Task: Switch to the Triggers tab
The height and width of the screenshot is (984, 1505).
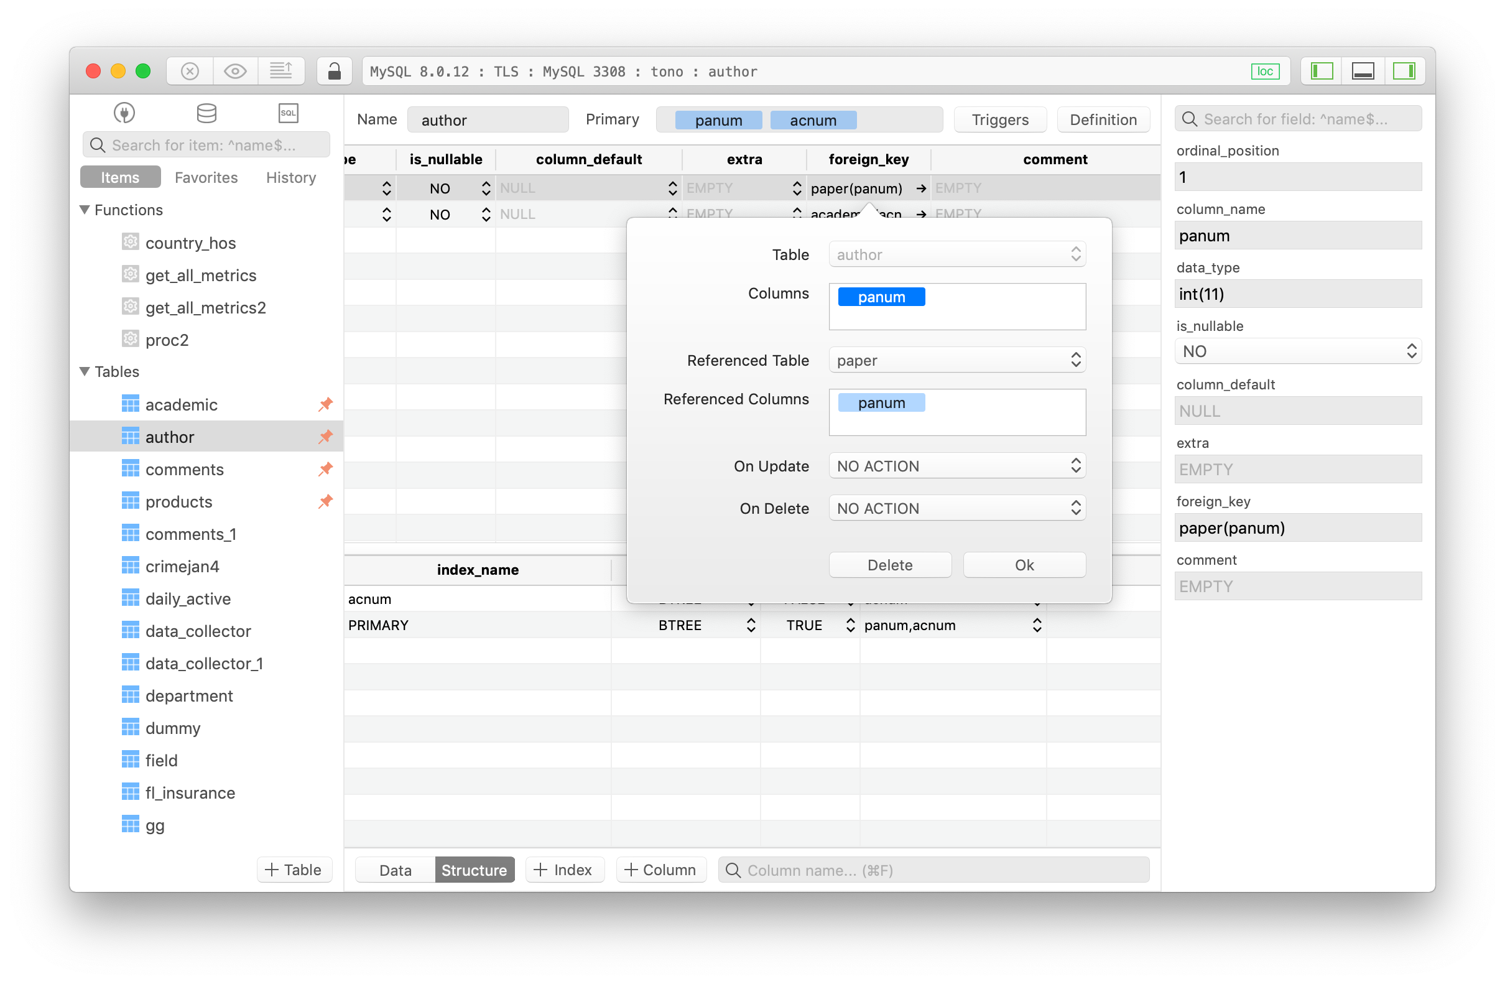Action: (x=999, y=119)
